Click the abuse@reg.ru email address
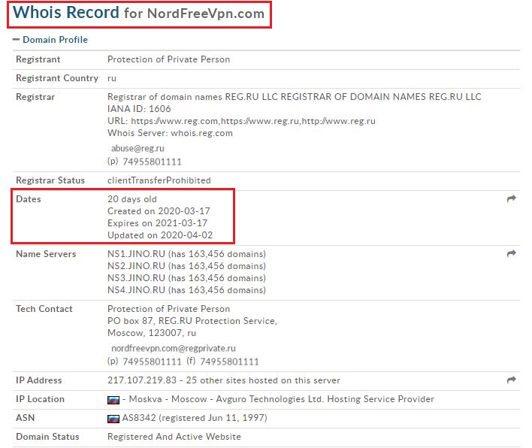 coord(138,149)
